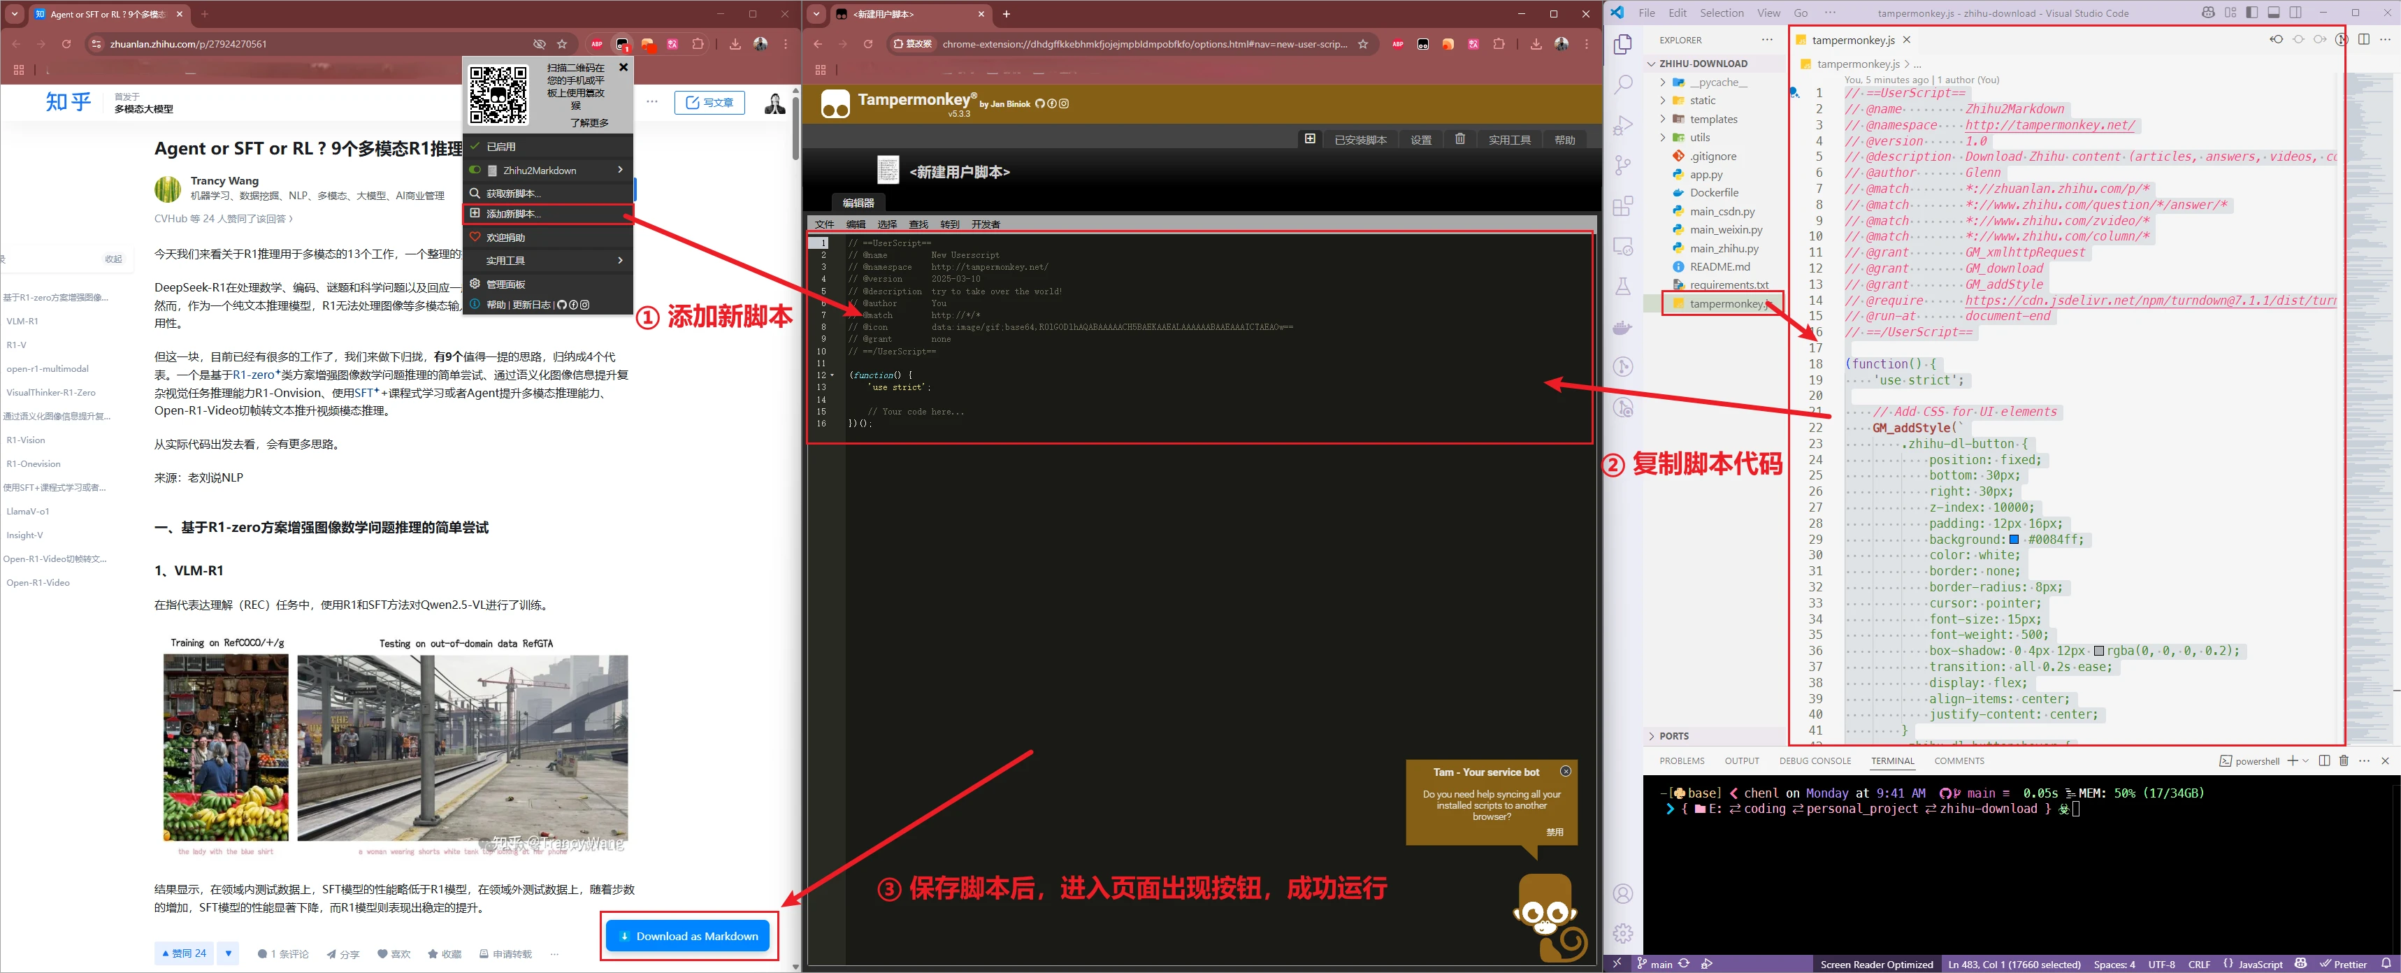The height and width of the screenshot is (973, 2401).
Task: Split the terminal using the split icon
Action: [2323, 761]
